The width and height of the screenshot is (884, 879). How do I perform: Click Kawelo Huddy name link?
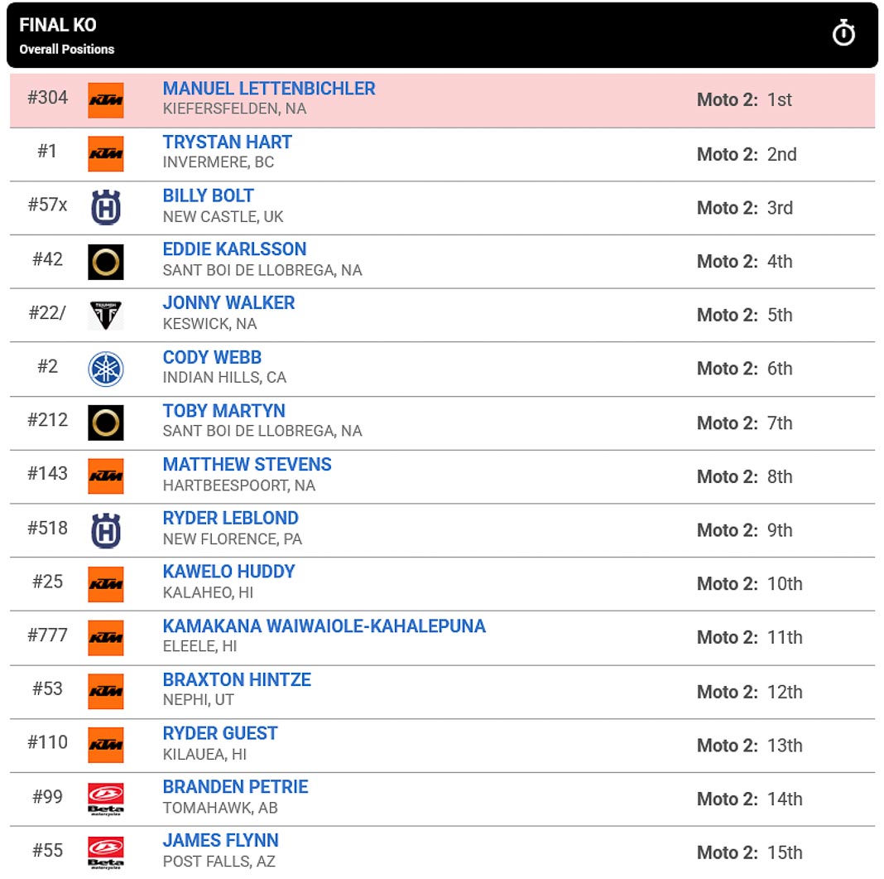tap(229, 572)
